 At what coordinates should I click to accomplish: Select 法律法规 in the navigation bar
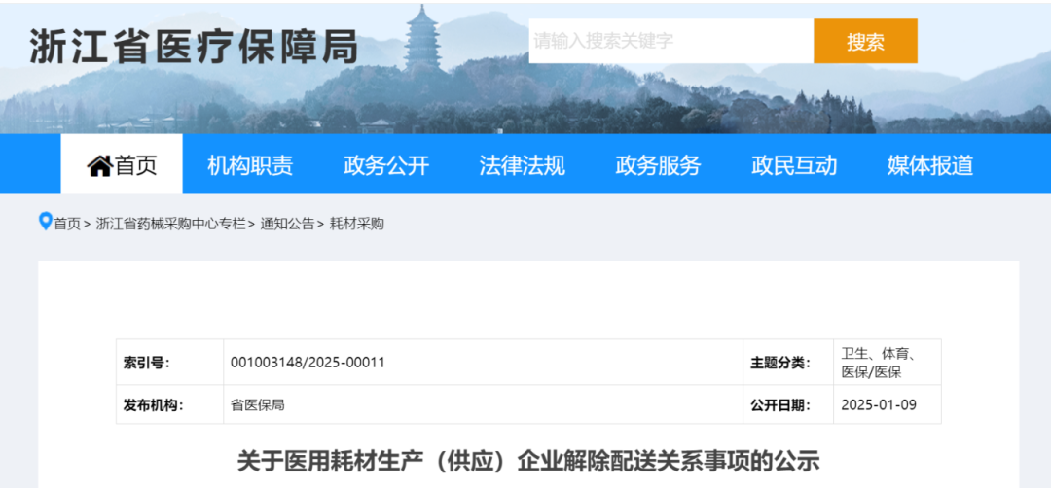(x=523, y=165)
